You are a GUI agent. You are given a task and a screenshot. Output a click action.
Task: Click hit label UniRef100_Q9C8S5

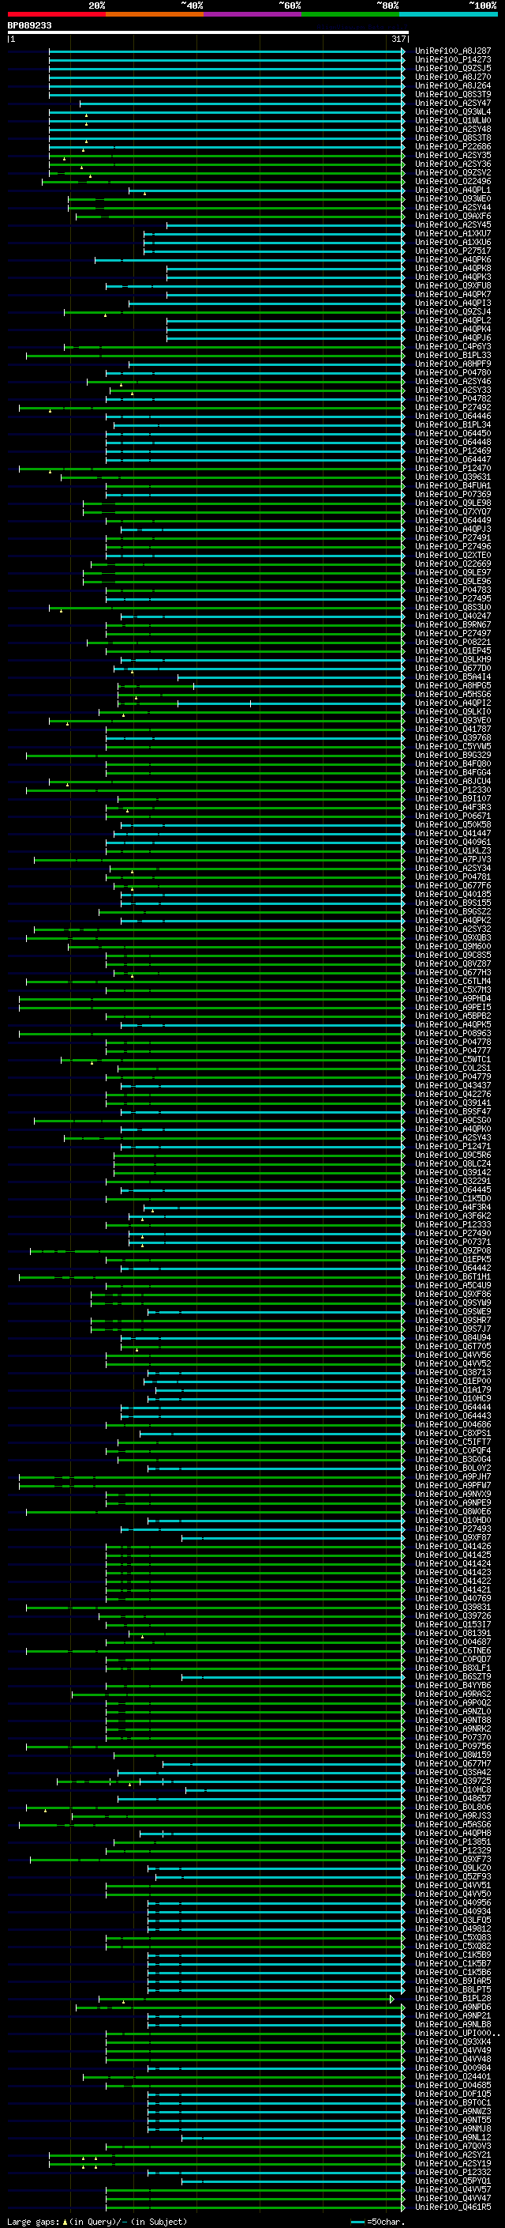tap(452, 956)
